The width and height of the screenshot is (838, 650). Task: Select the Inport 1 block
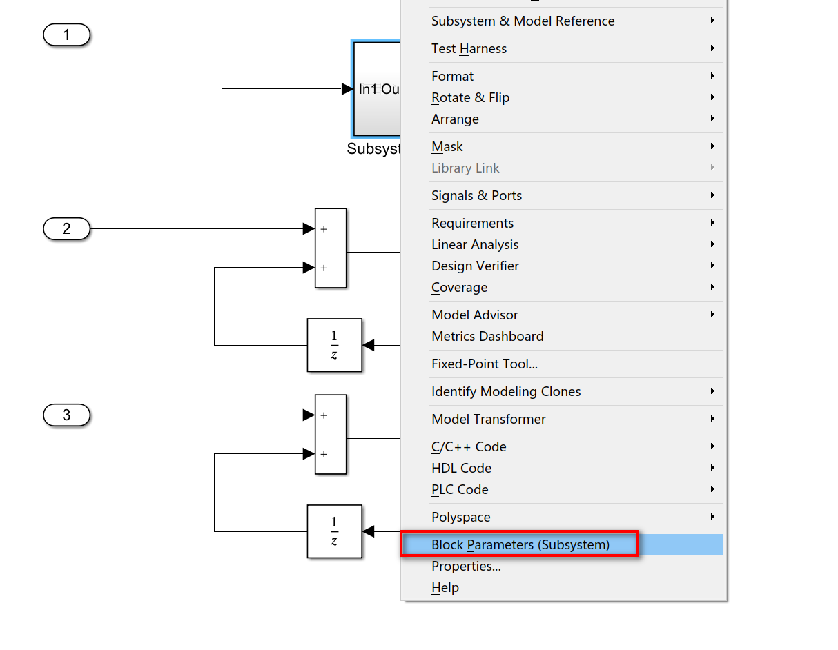pos(67,35)
